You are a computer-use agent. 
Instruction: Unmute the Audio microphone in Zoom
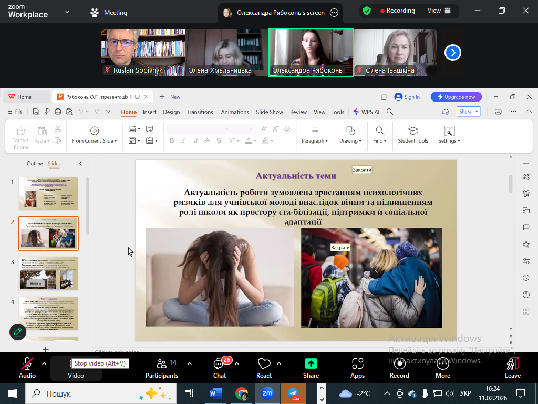27,364
